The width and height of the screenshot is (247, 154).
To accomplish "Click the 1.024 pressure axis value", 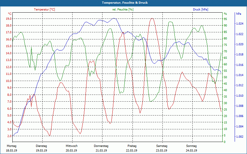I will pos(240,24).
